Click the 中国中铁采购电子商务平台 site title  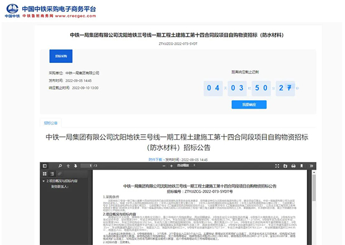(x=59, y=9)
